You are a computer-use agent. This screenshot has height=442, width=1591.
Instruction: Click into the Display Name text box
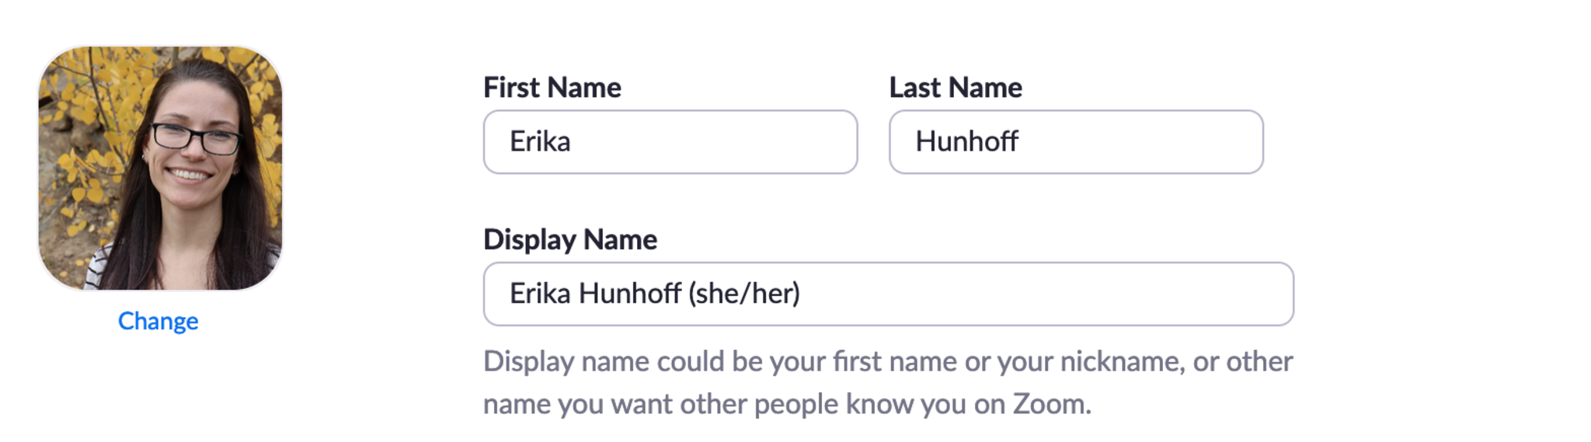[x=887, y=294]
